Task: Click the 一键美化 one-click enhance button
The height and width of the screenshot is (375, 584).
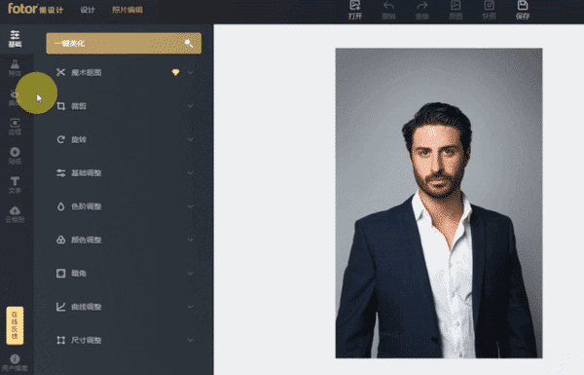Action: tap(124, 43)
